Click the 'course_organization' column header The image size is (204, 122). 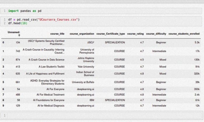(x=82, y=34)
